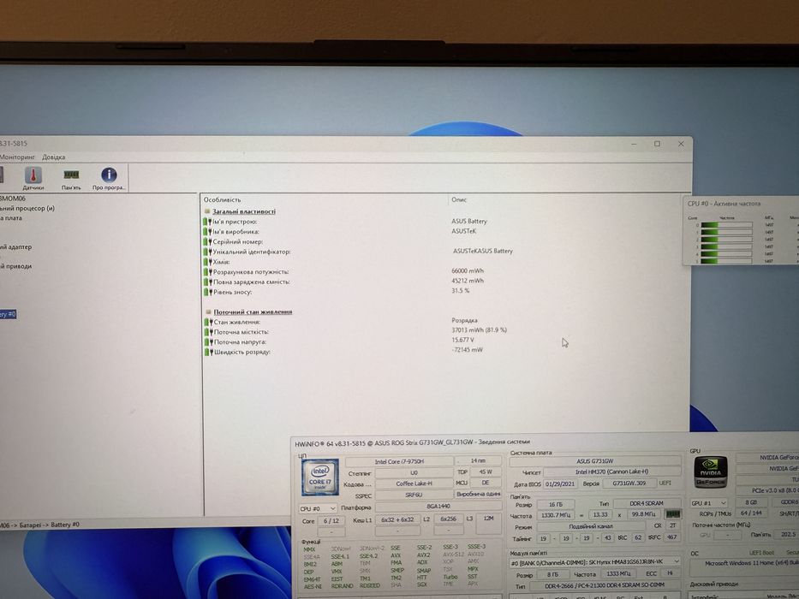Click the '15.677 V' value
799x599 pixels.
[x=462, y=340]
